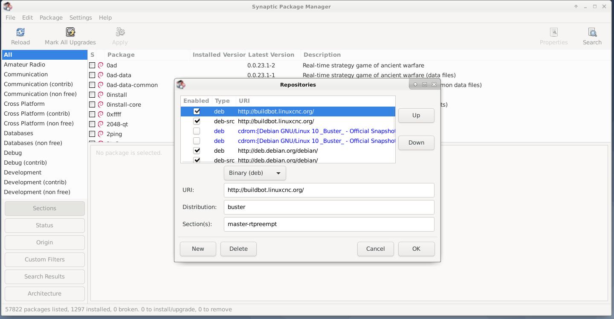Click Repositories dialog title bar icon
Screen dimensions: 614x319
tap(181, 84)
